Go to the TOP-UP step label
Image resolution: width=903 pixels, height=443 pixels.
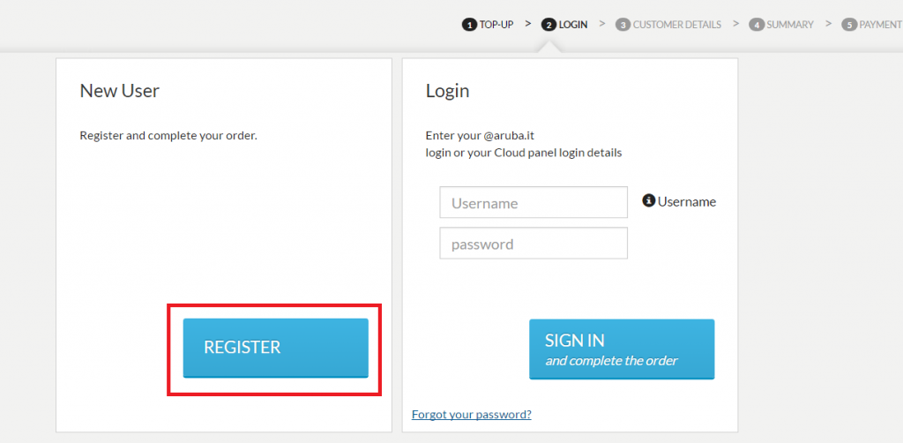tap(496, 25)
